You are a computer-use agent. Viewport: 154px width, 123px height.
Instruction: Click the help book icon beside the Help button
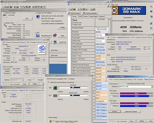point(55,36)
